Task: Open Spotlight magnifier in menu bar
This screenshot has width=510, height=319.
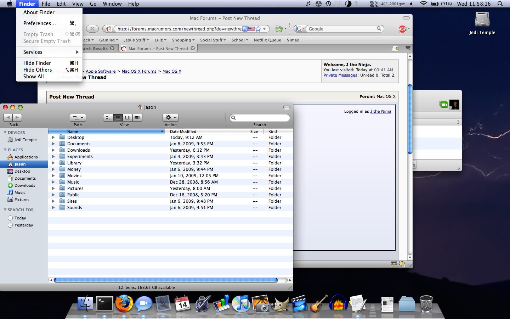Action: pyautogui.click(x=500, y=4)
